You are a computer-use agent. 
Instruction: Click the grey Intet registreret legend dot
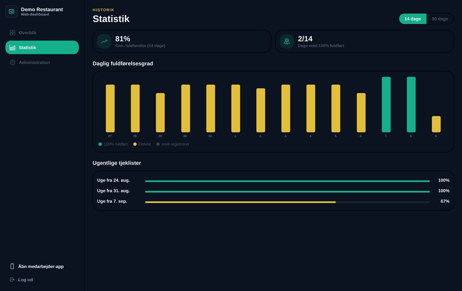click(158, 144)
